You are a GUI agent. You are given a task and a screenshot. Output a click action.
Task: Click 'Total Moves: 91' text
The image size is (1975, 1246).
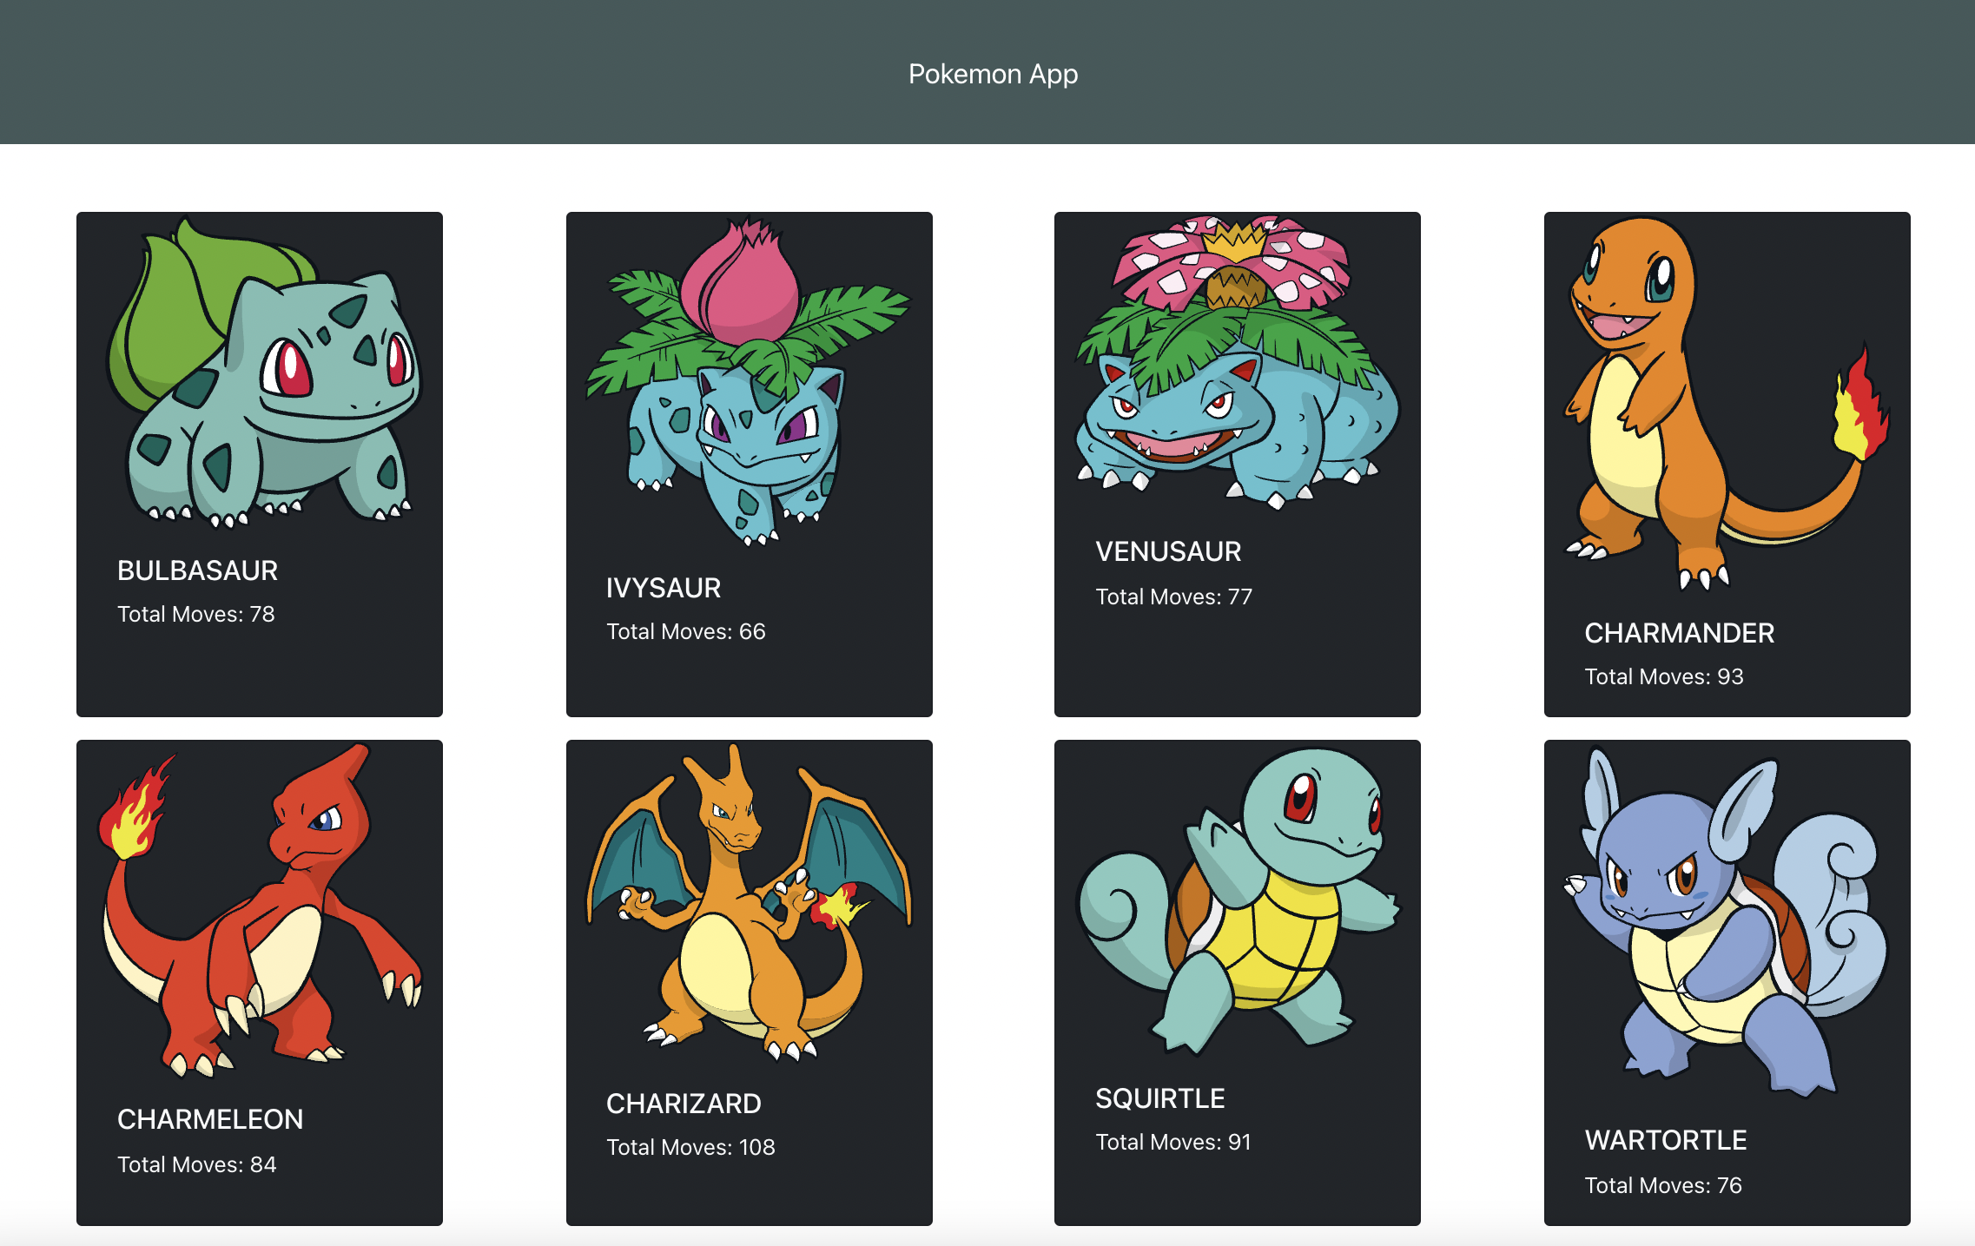point(1172,1142)
